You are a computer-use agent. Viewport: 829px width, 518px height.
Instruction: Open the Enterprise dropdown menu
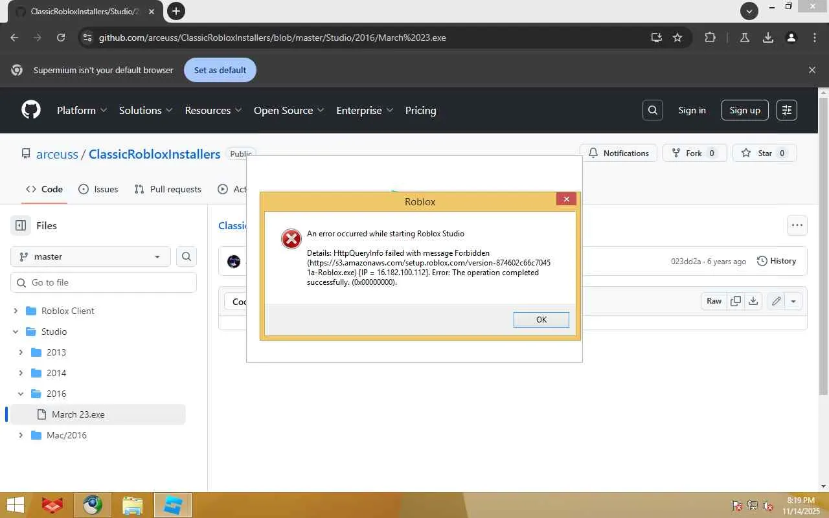click(365, 110)
